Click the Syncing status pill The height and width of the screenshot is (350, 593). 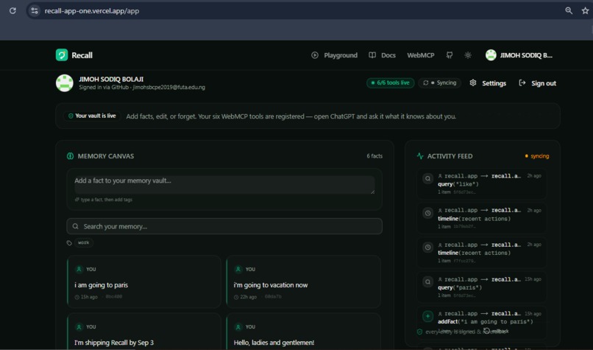(439, 83)
